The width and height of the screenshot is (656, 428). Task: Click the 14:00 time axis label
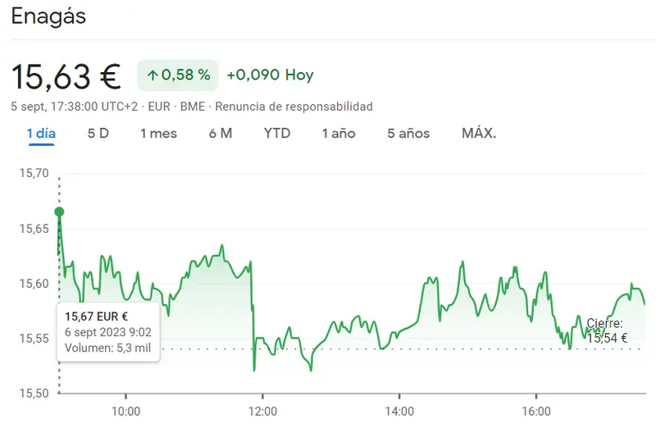(399, 412)
